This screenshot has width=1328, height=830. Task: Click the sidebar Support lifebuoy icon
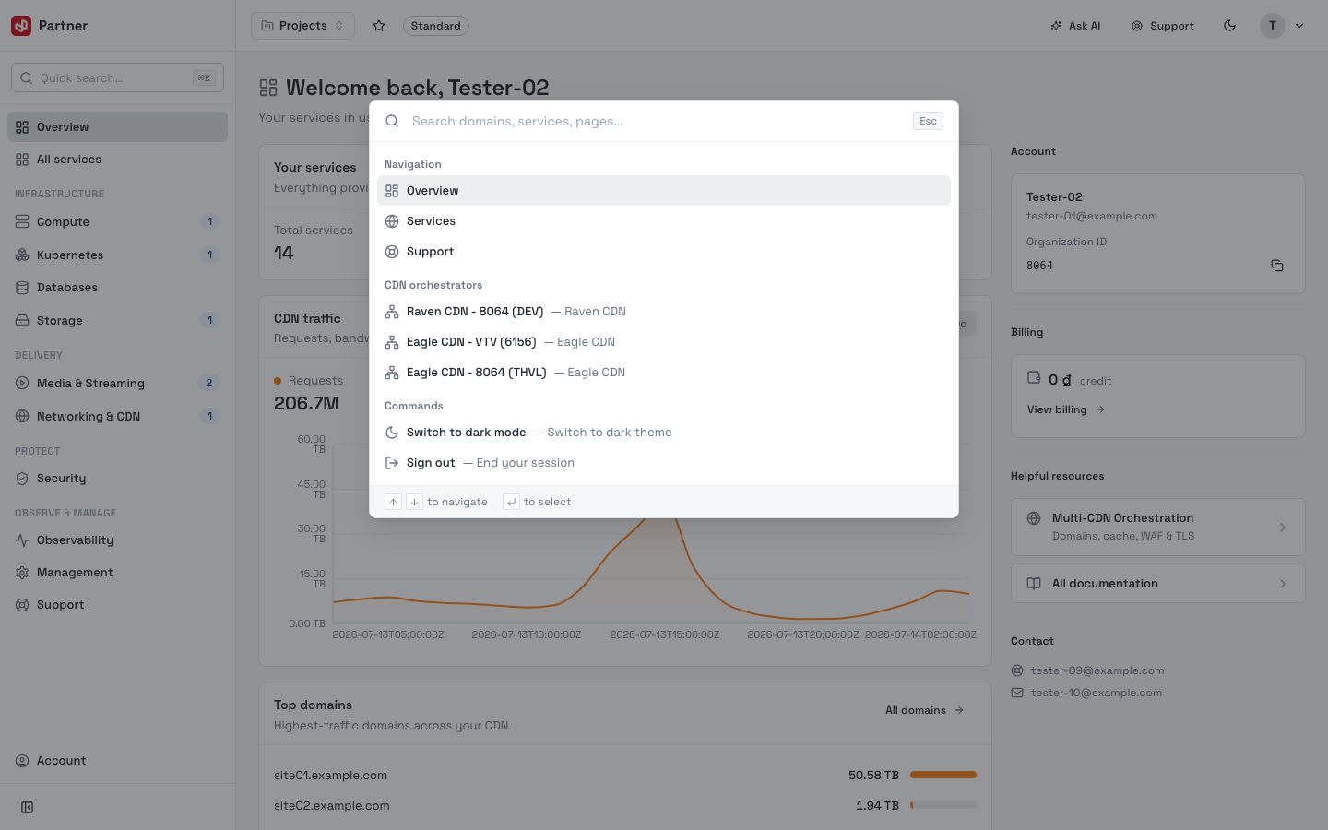22,605
